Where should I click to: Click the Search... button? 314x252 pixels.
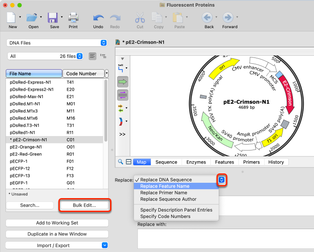click(30, 205)
